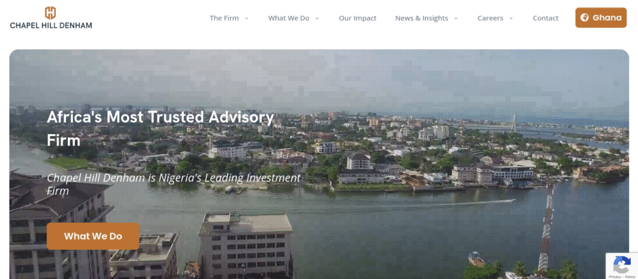Expand the chevron beside The Firm
Screen dimensions: 638x279
pos(247,18)
